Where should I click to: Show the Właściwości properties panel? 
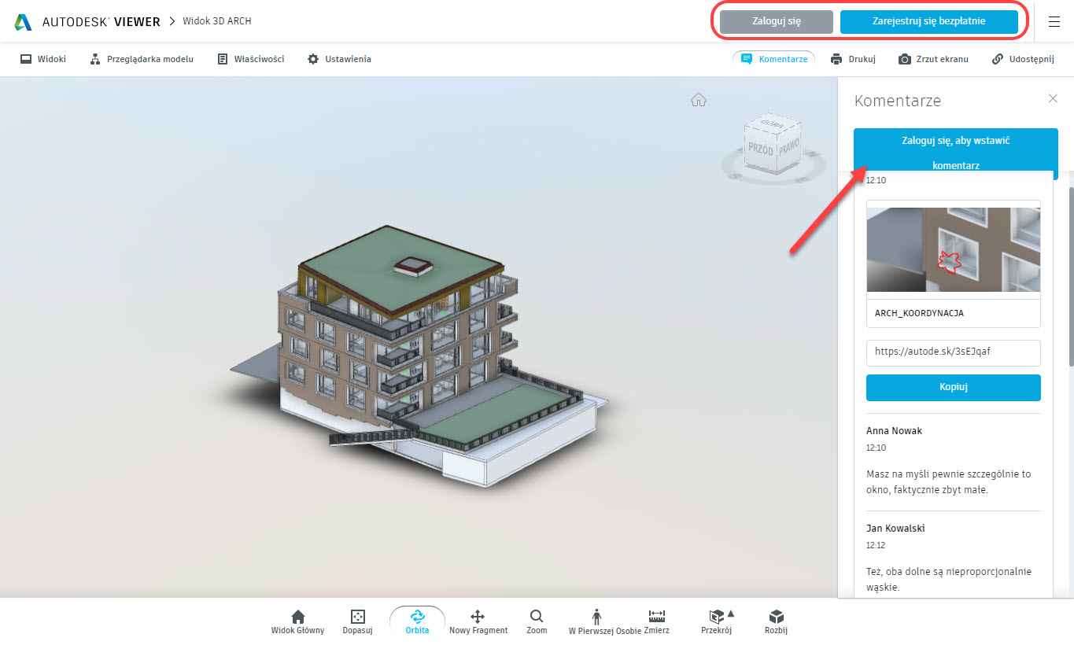pos(251,59)
